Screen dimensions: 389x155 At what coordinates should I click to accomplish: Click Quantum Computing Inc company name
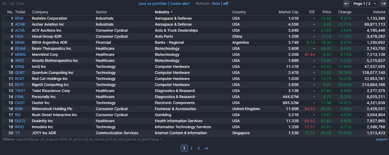pos(53,73)
